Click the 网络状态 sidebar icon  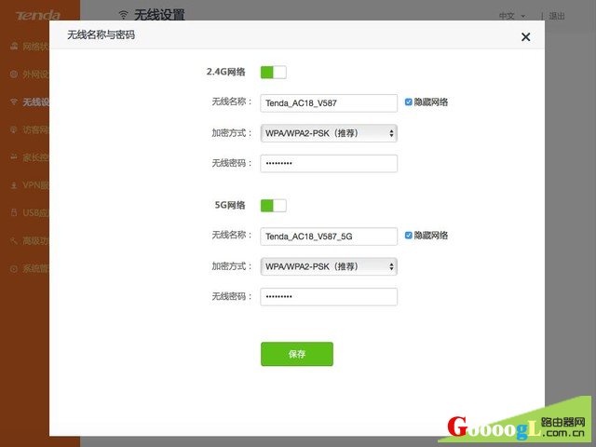(x=13, y=46)
